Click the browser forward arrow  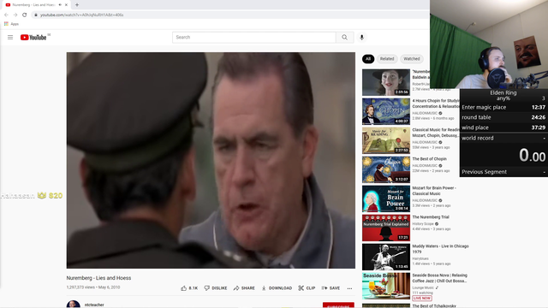pos(15,15)
